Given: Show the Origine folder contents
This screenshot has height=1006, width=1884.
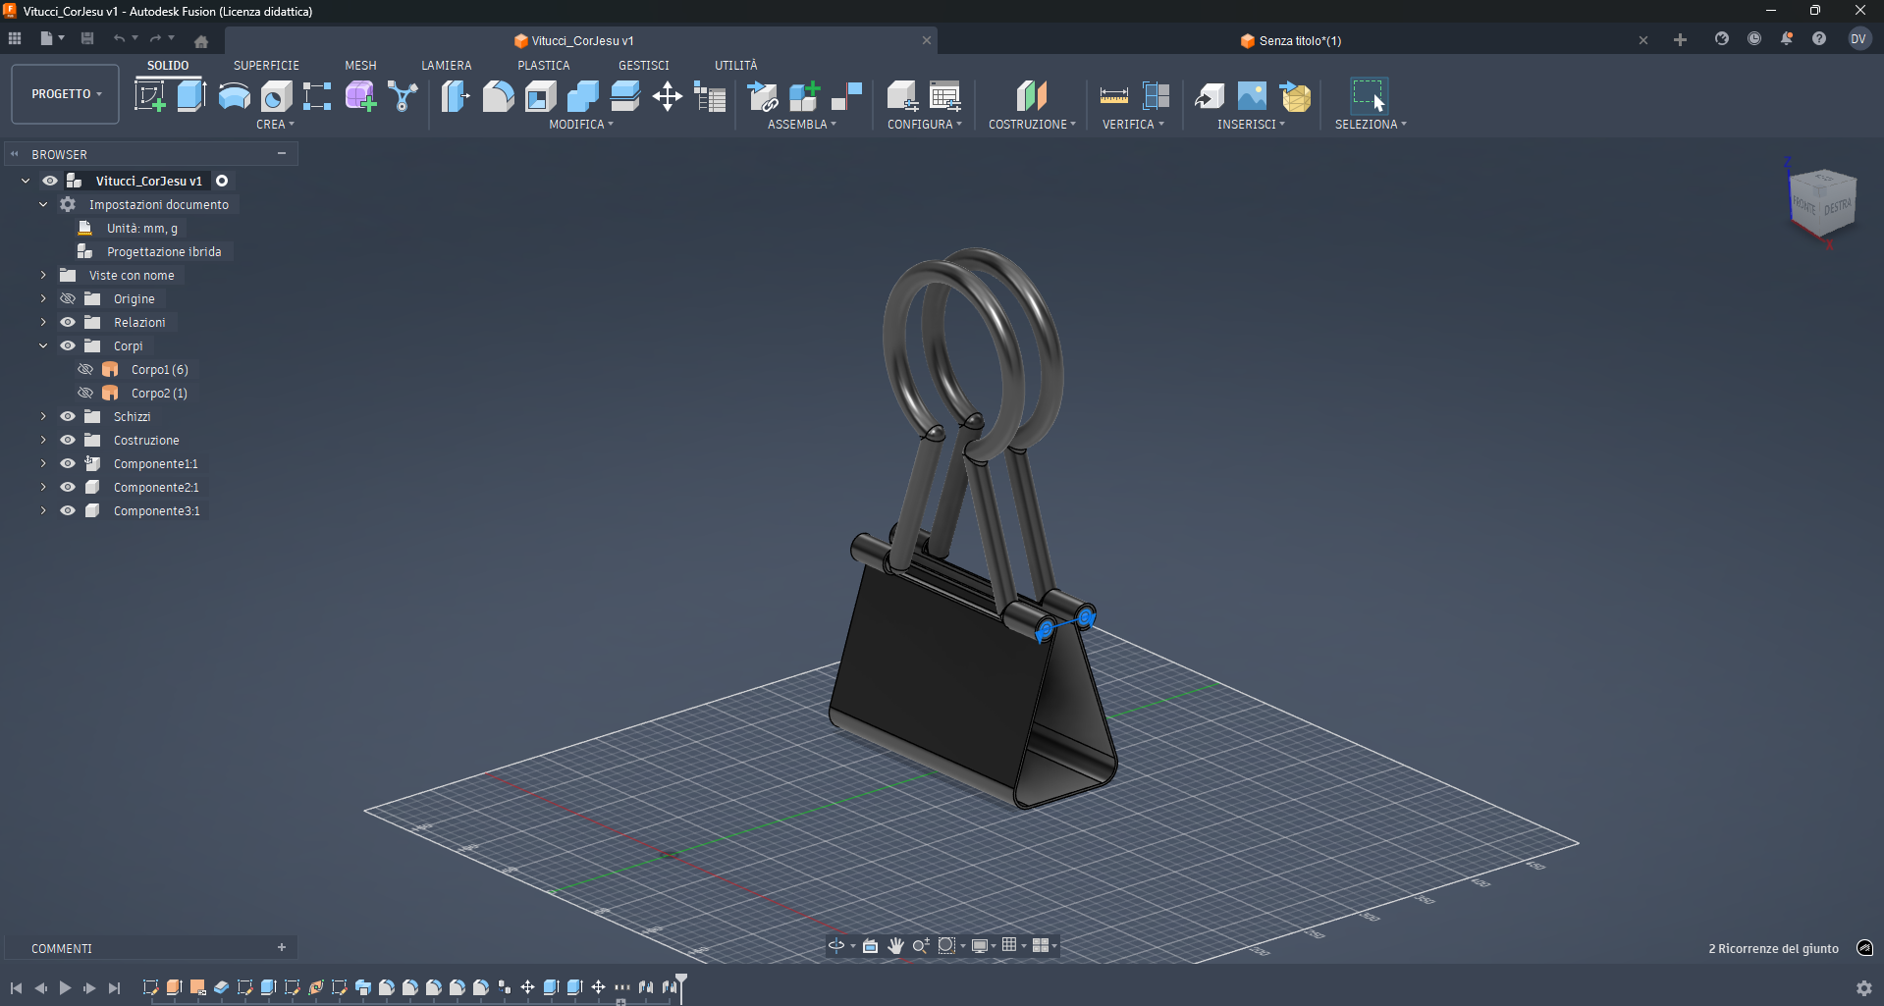Looking at the screenshot, I should [x=42, y=298].
